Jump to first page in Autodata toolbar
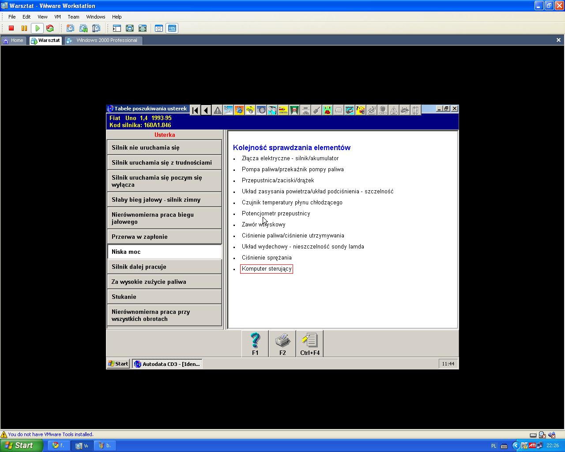Image resolution: width=565 pixels, height=452 pixels. [x=195, y=110]
